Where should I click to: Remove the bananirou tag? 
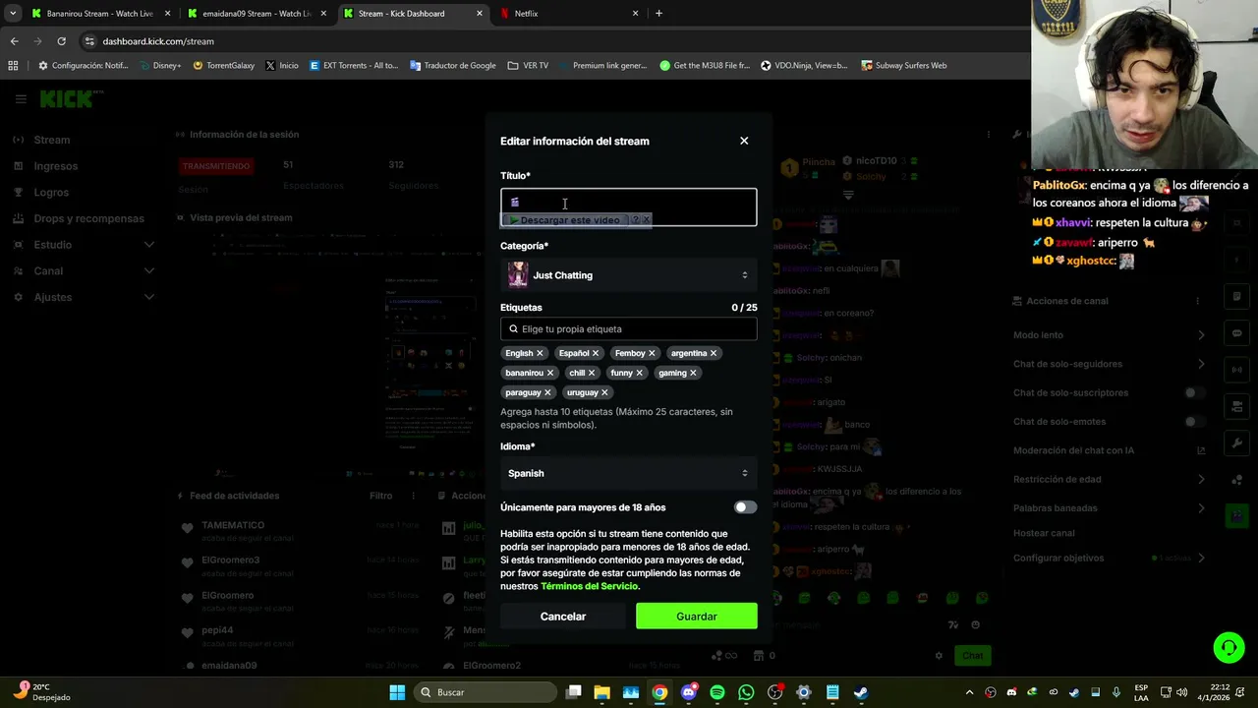(550, 373)
